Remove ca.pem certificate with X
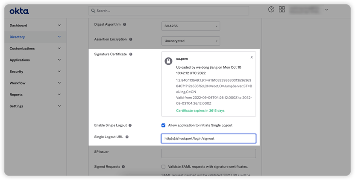The height and width of the screenshot is (180, 355). [x=252, y=57]
